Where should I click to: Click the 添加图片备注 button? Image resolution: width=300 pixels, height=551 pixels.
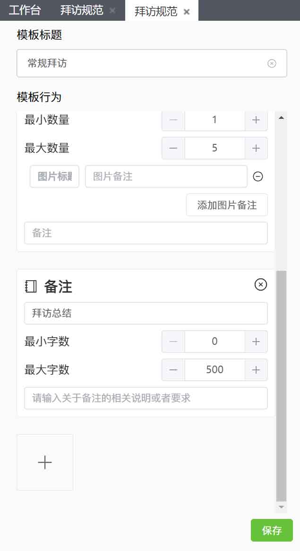[x=227, y=205]
